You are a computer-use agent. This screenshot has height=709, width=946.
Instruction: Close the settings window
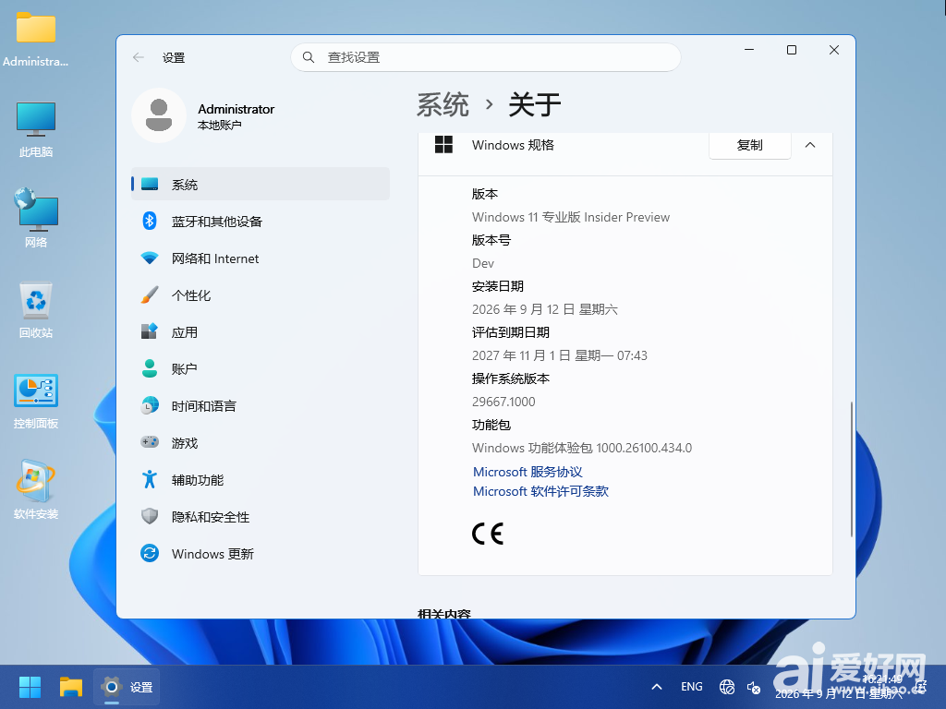(x=834, y=50)
